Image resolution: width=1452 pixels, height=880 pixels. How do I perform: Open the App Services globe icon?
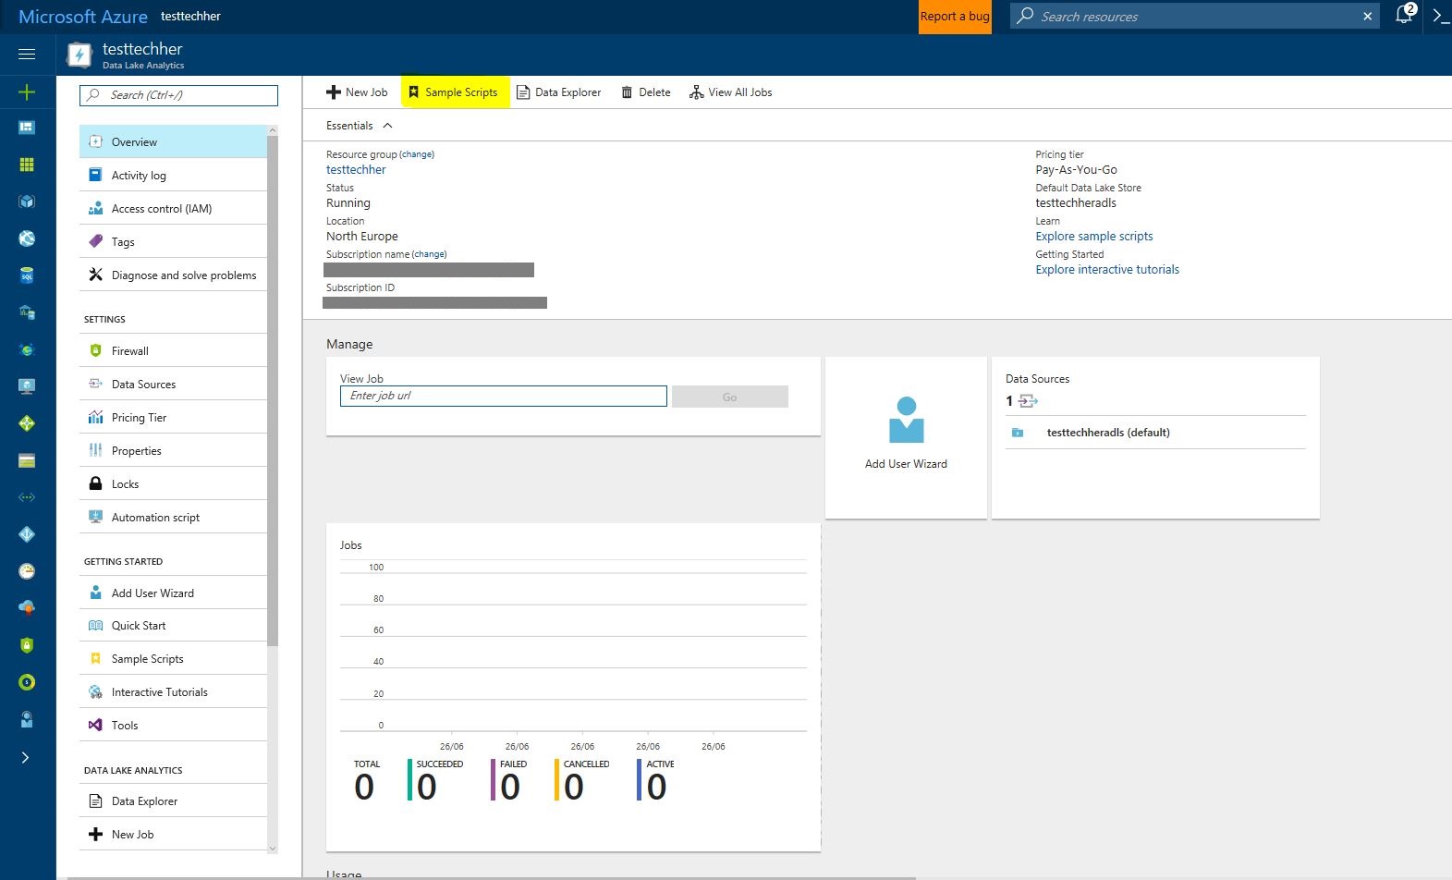point(27,238)
